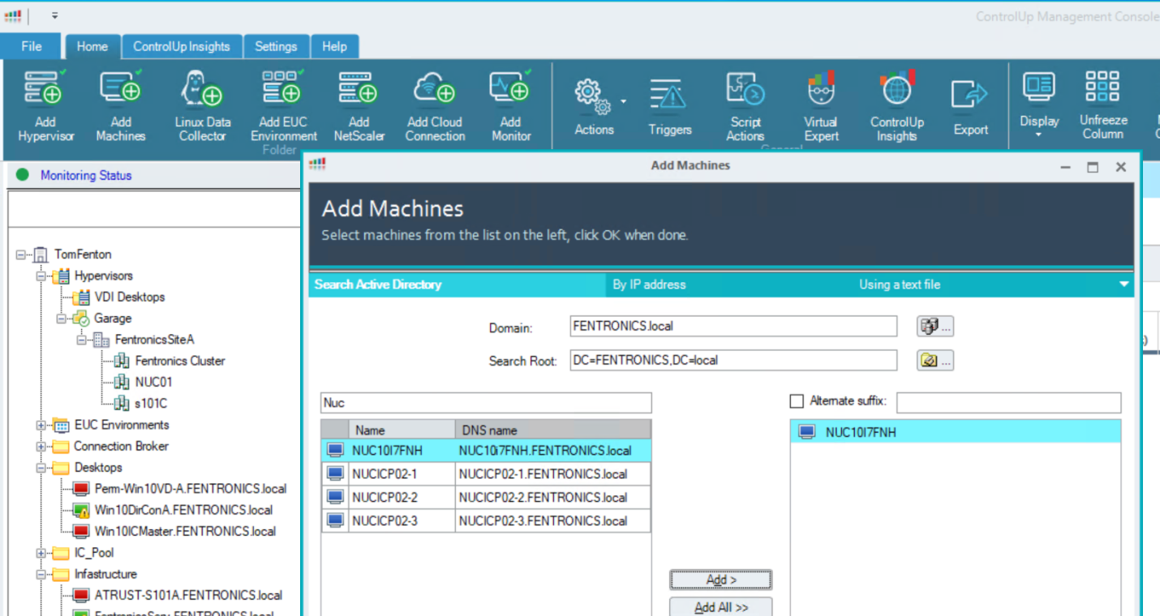Switch to the Home ribbon tab
This screenshot has height=616, width=1160.
tap(92, 46)
